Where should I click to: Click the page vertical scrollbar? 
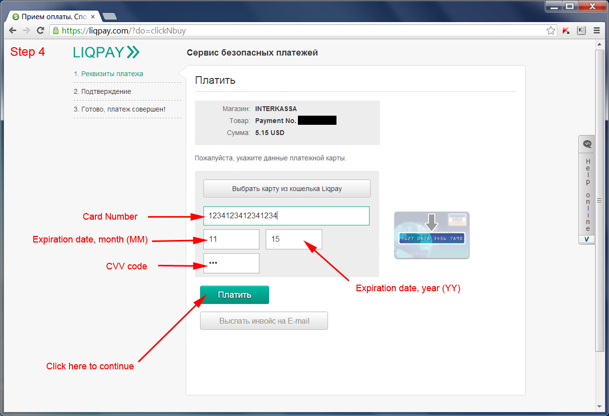click(x=599, y=200)
